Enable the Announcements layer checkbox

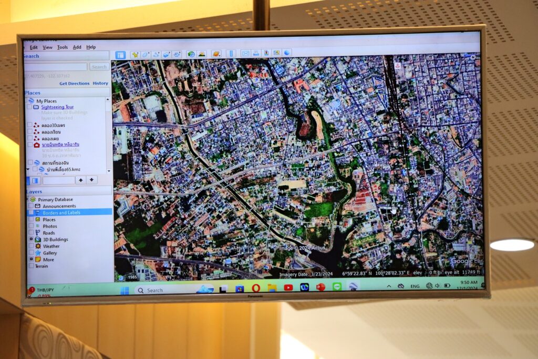click(31, 206)
